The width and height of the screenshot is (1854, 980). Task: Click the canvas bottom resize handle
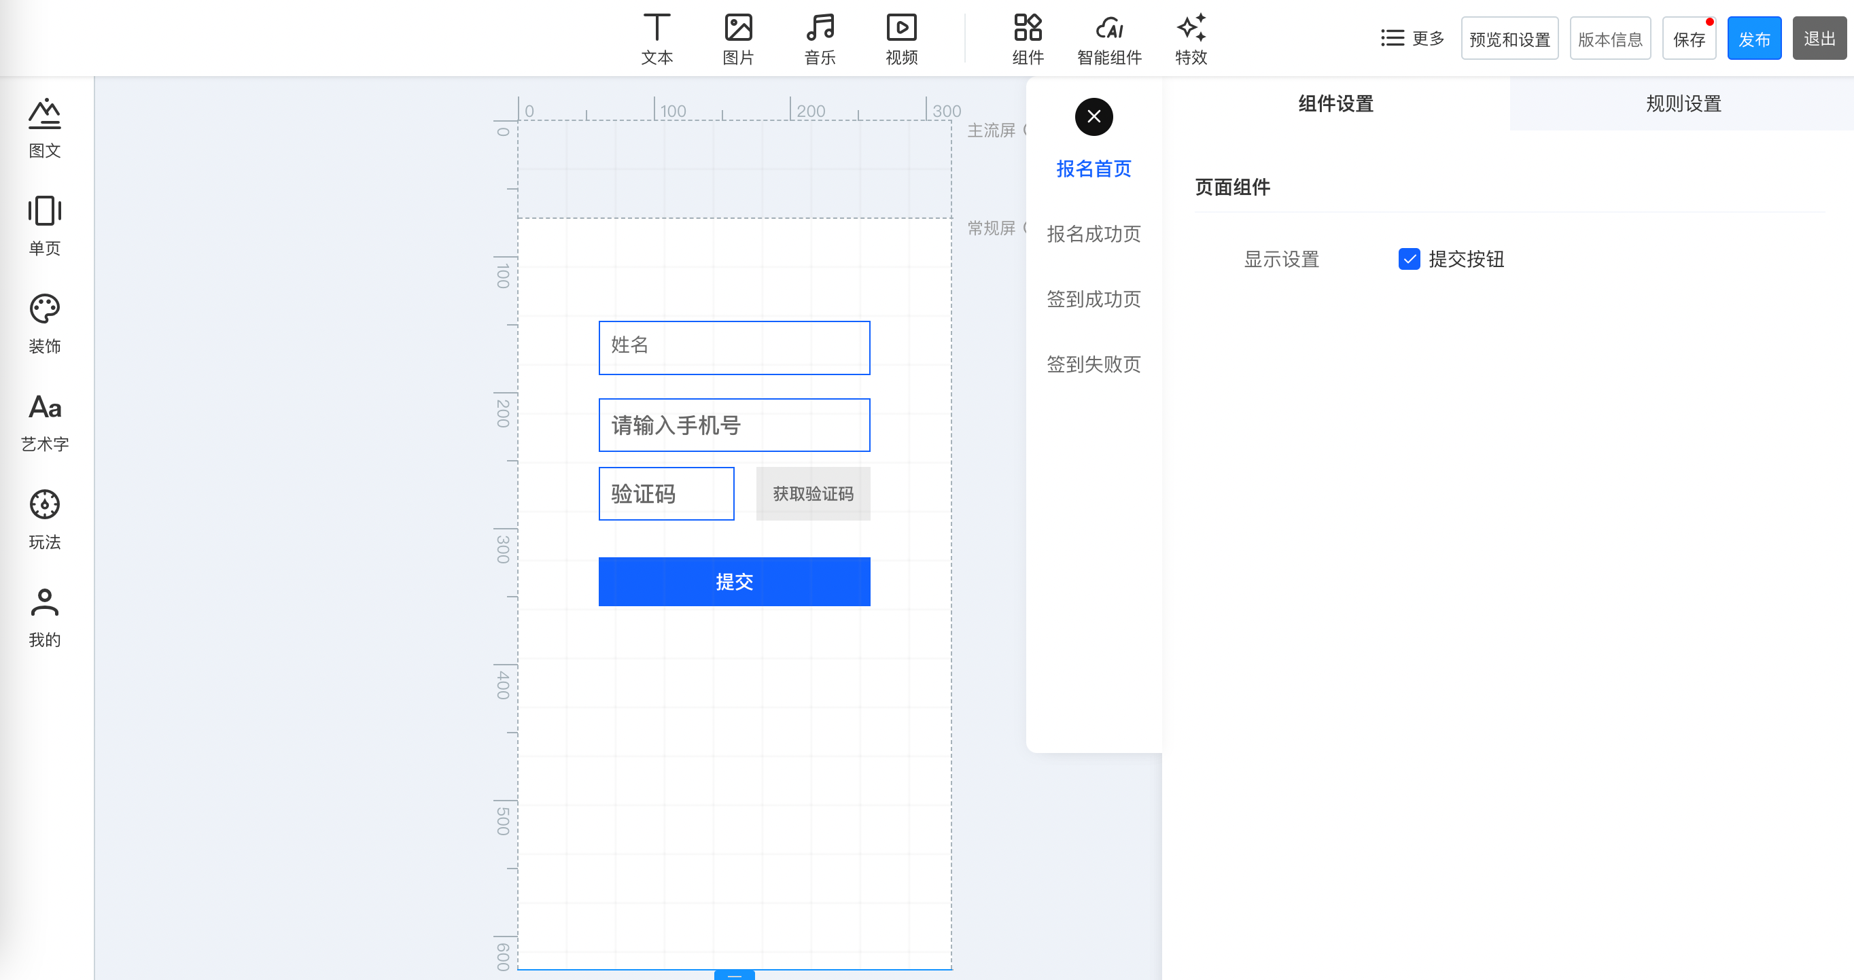(734, 975)
